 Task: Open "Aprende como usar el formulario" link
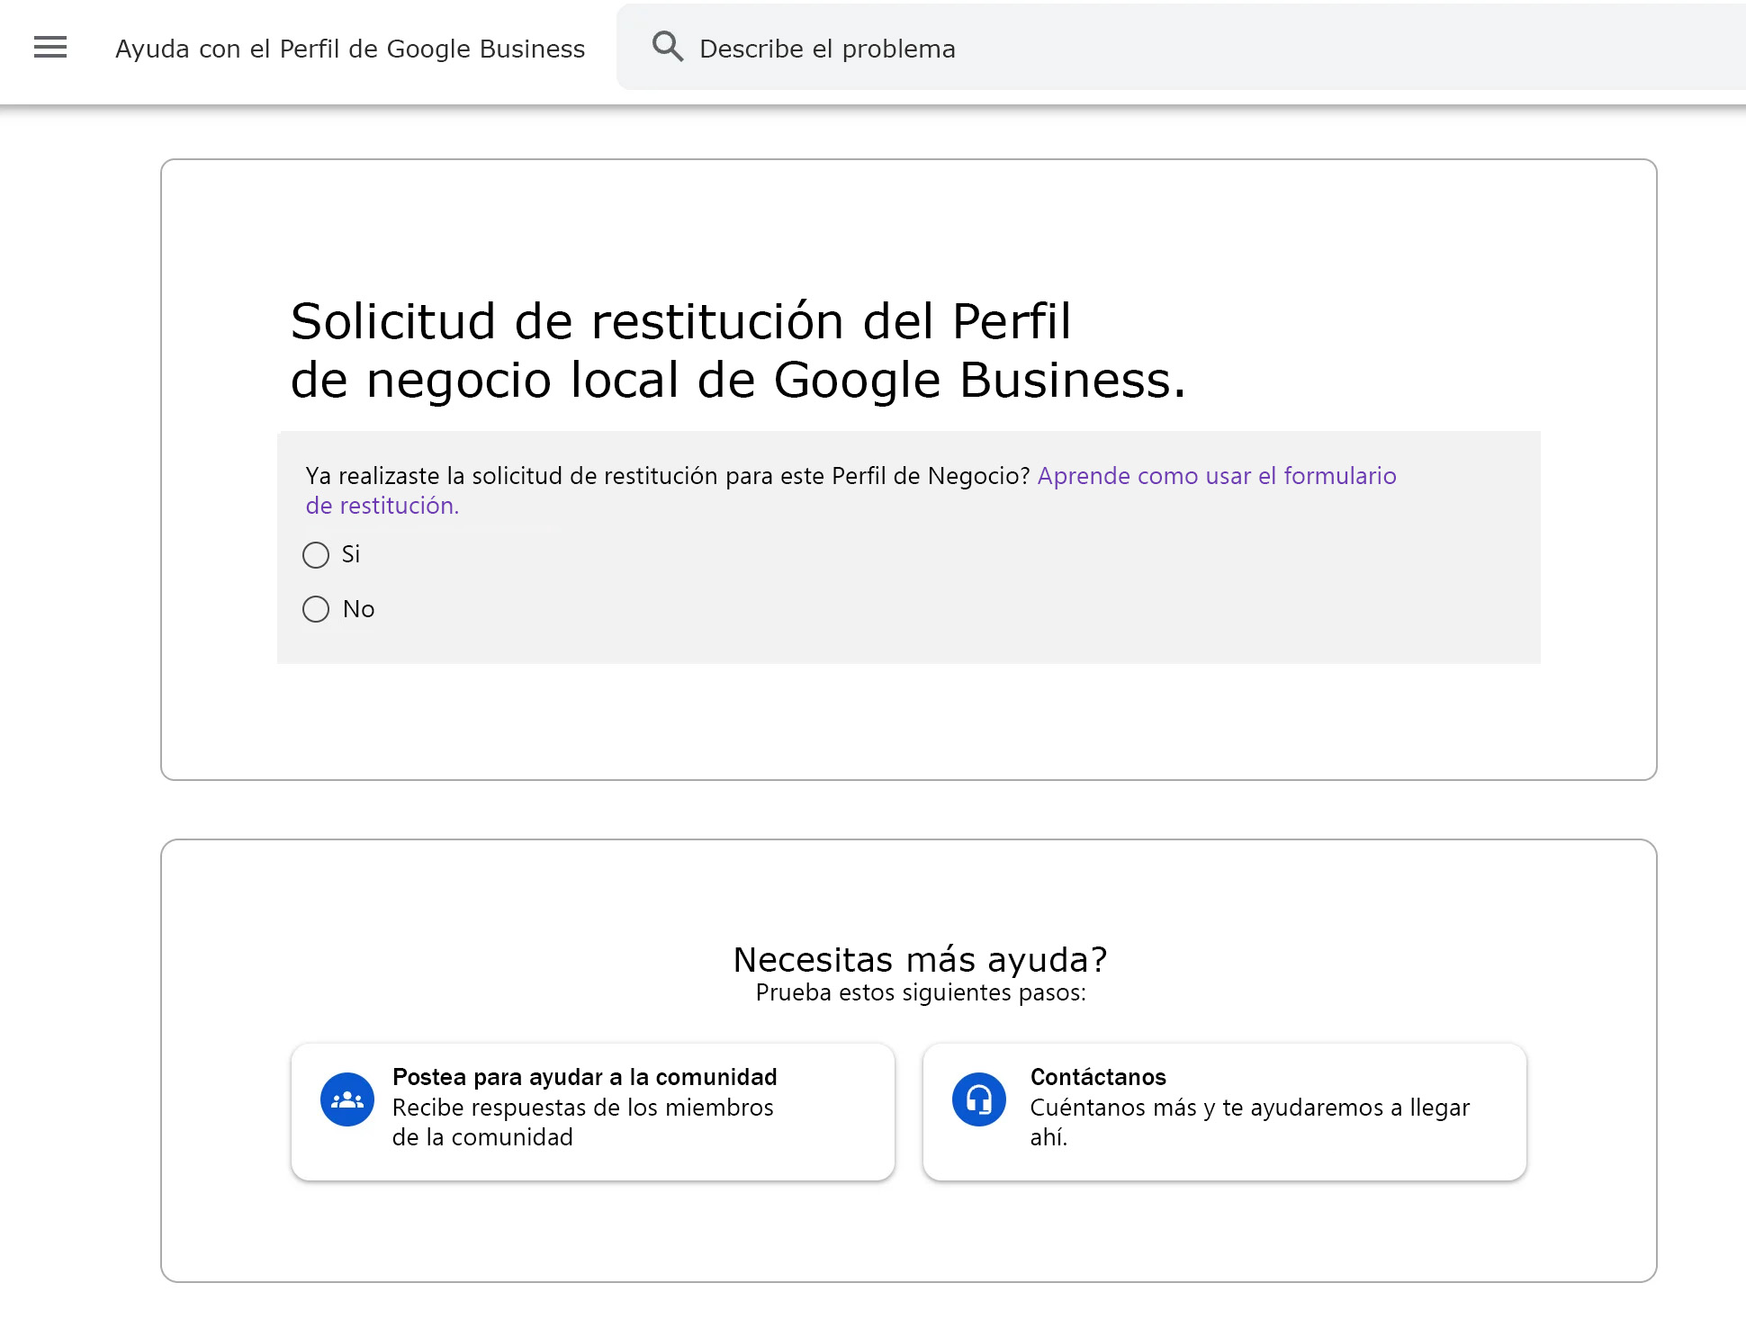point(1216,476)
